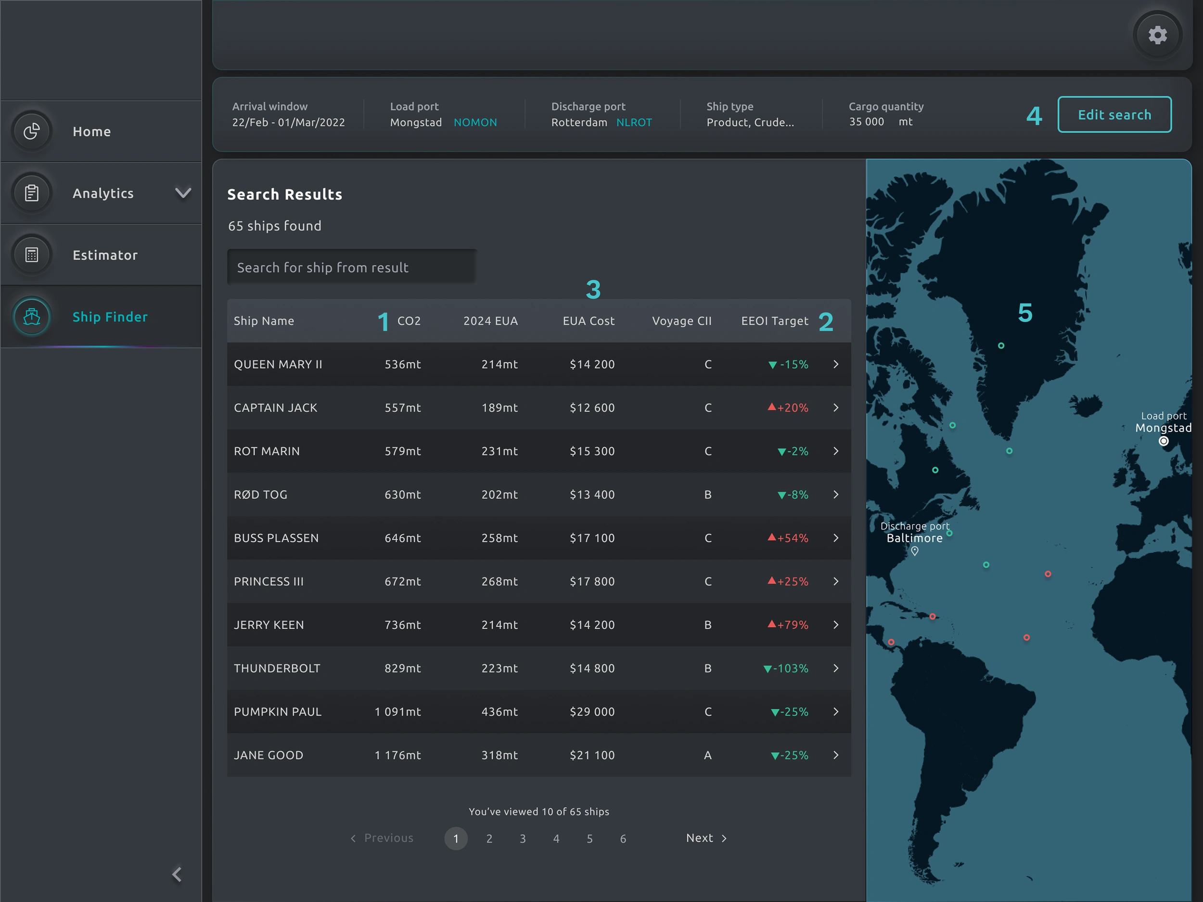Click the Home pie-chart icon
The height and width of the screenshot is (902, 1203).
pyautogui.click(x=32, y=131)
